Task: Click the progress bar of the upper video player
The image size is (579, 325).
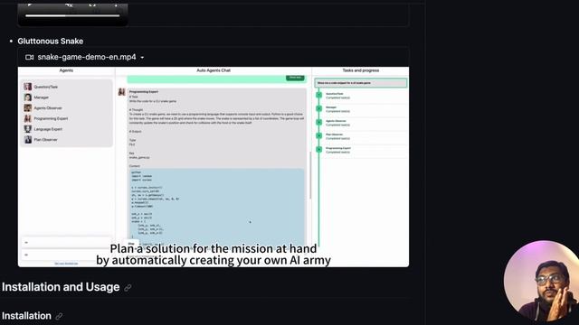Action: [72, 16]
